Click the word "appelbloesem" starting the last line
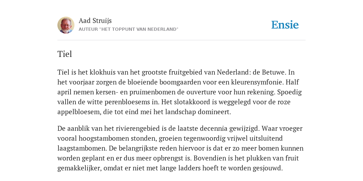 [79, 112]
